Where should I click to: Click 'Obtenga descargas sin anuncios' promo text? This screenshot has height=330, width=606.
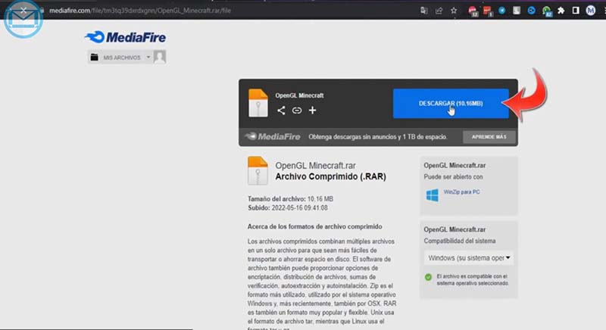click(377, 137)
